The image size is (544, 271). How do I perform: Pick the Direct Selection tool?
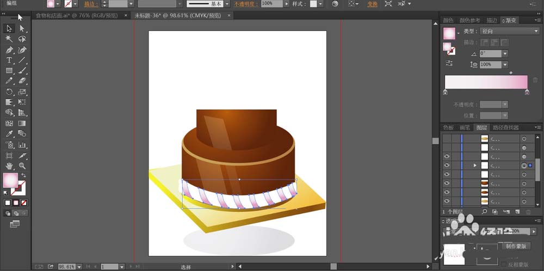coord(22,29)
